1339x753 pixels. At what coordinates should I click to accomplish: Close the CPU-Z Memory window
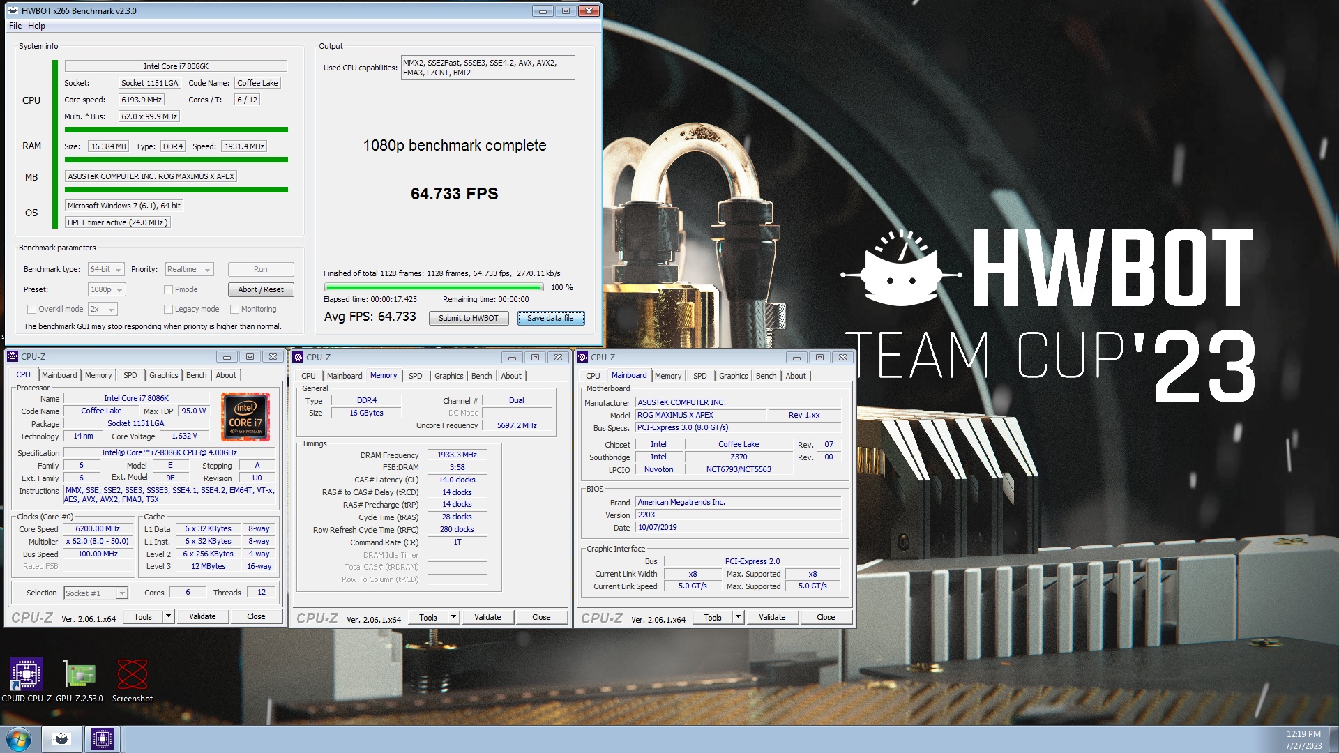point(558,357)
